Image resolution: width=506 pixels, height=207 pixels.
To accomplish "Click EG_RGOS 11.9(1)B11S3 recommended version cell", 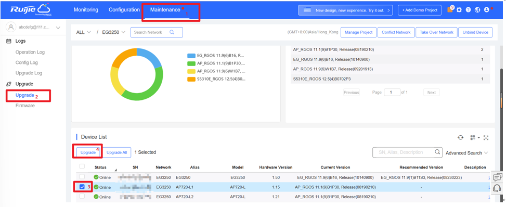I will [421, 177].
